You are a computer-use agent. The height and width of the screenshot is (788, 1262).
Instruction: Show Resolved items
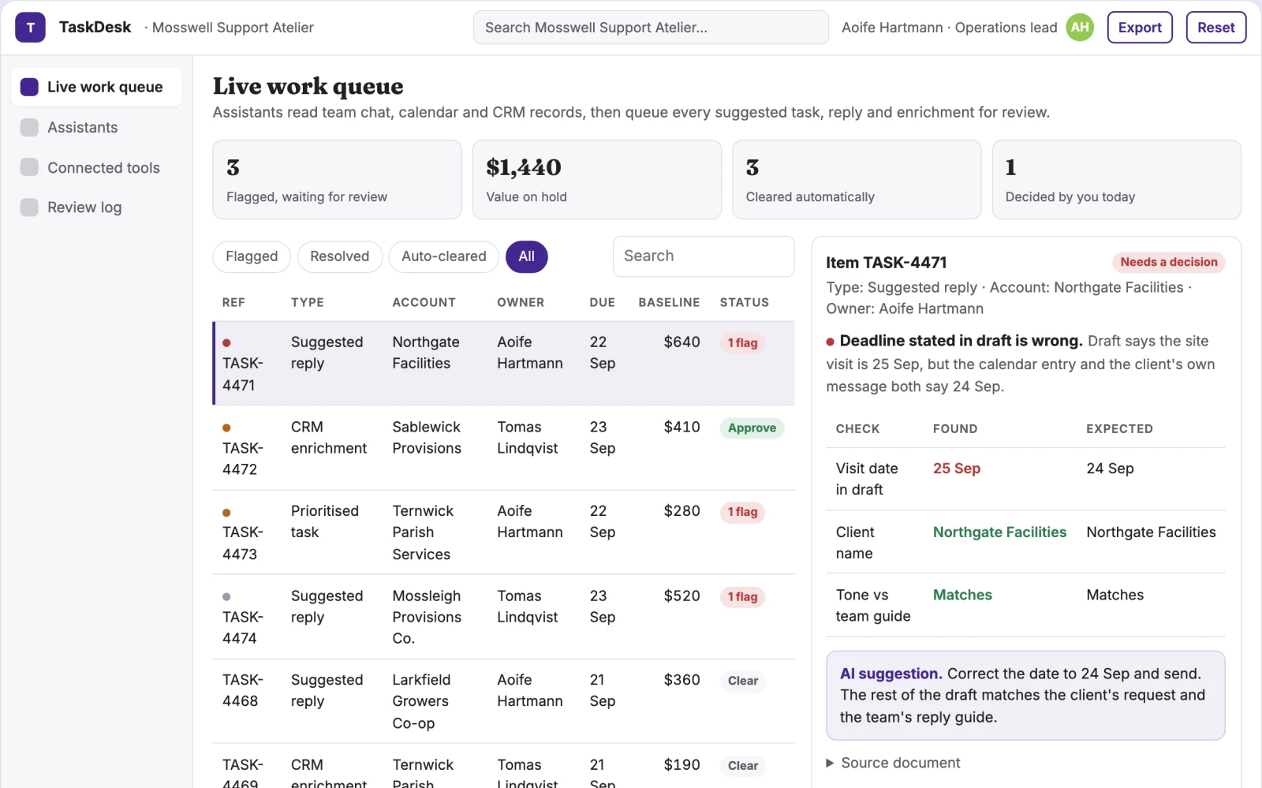[339, 256]
